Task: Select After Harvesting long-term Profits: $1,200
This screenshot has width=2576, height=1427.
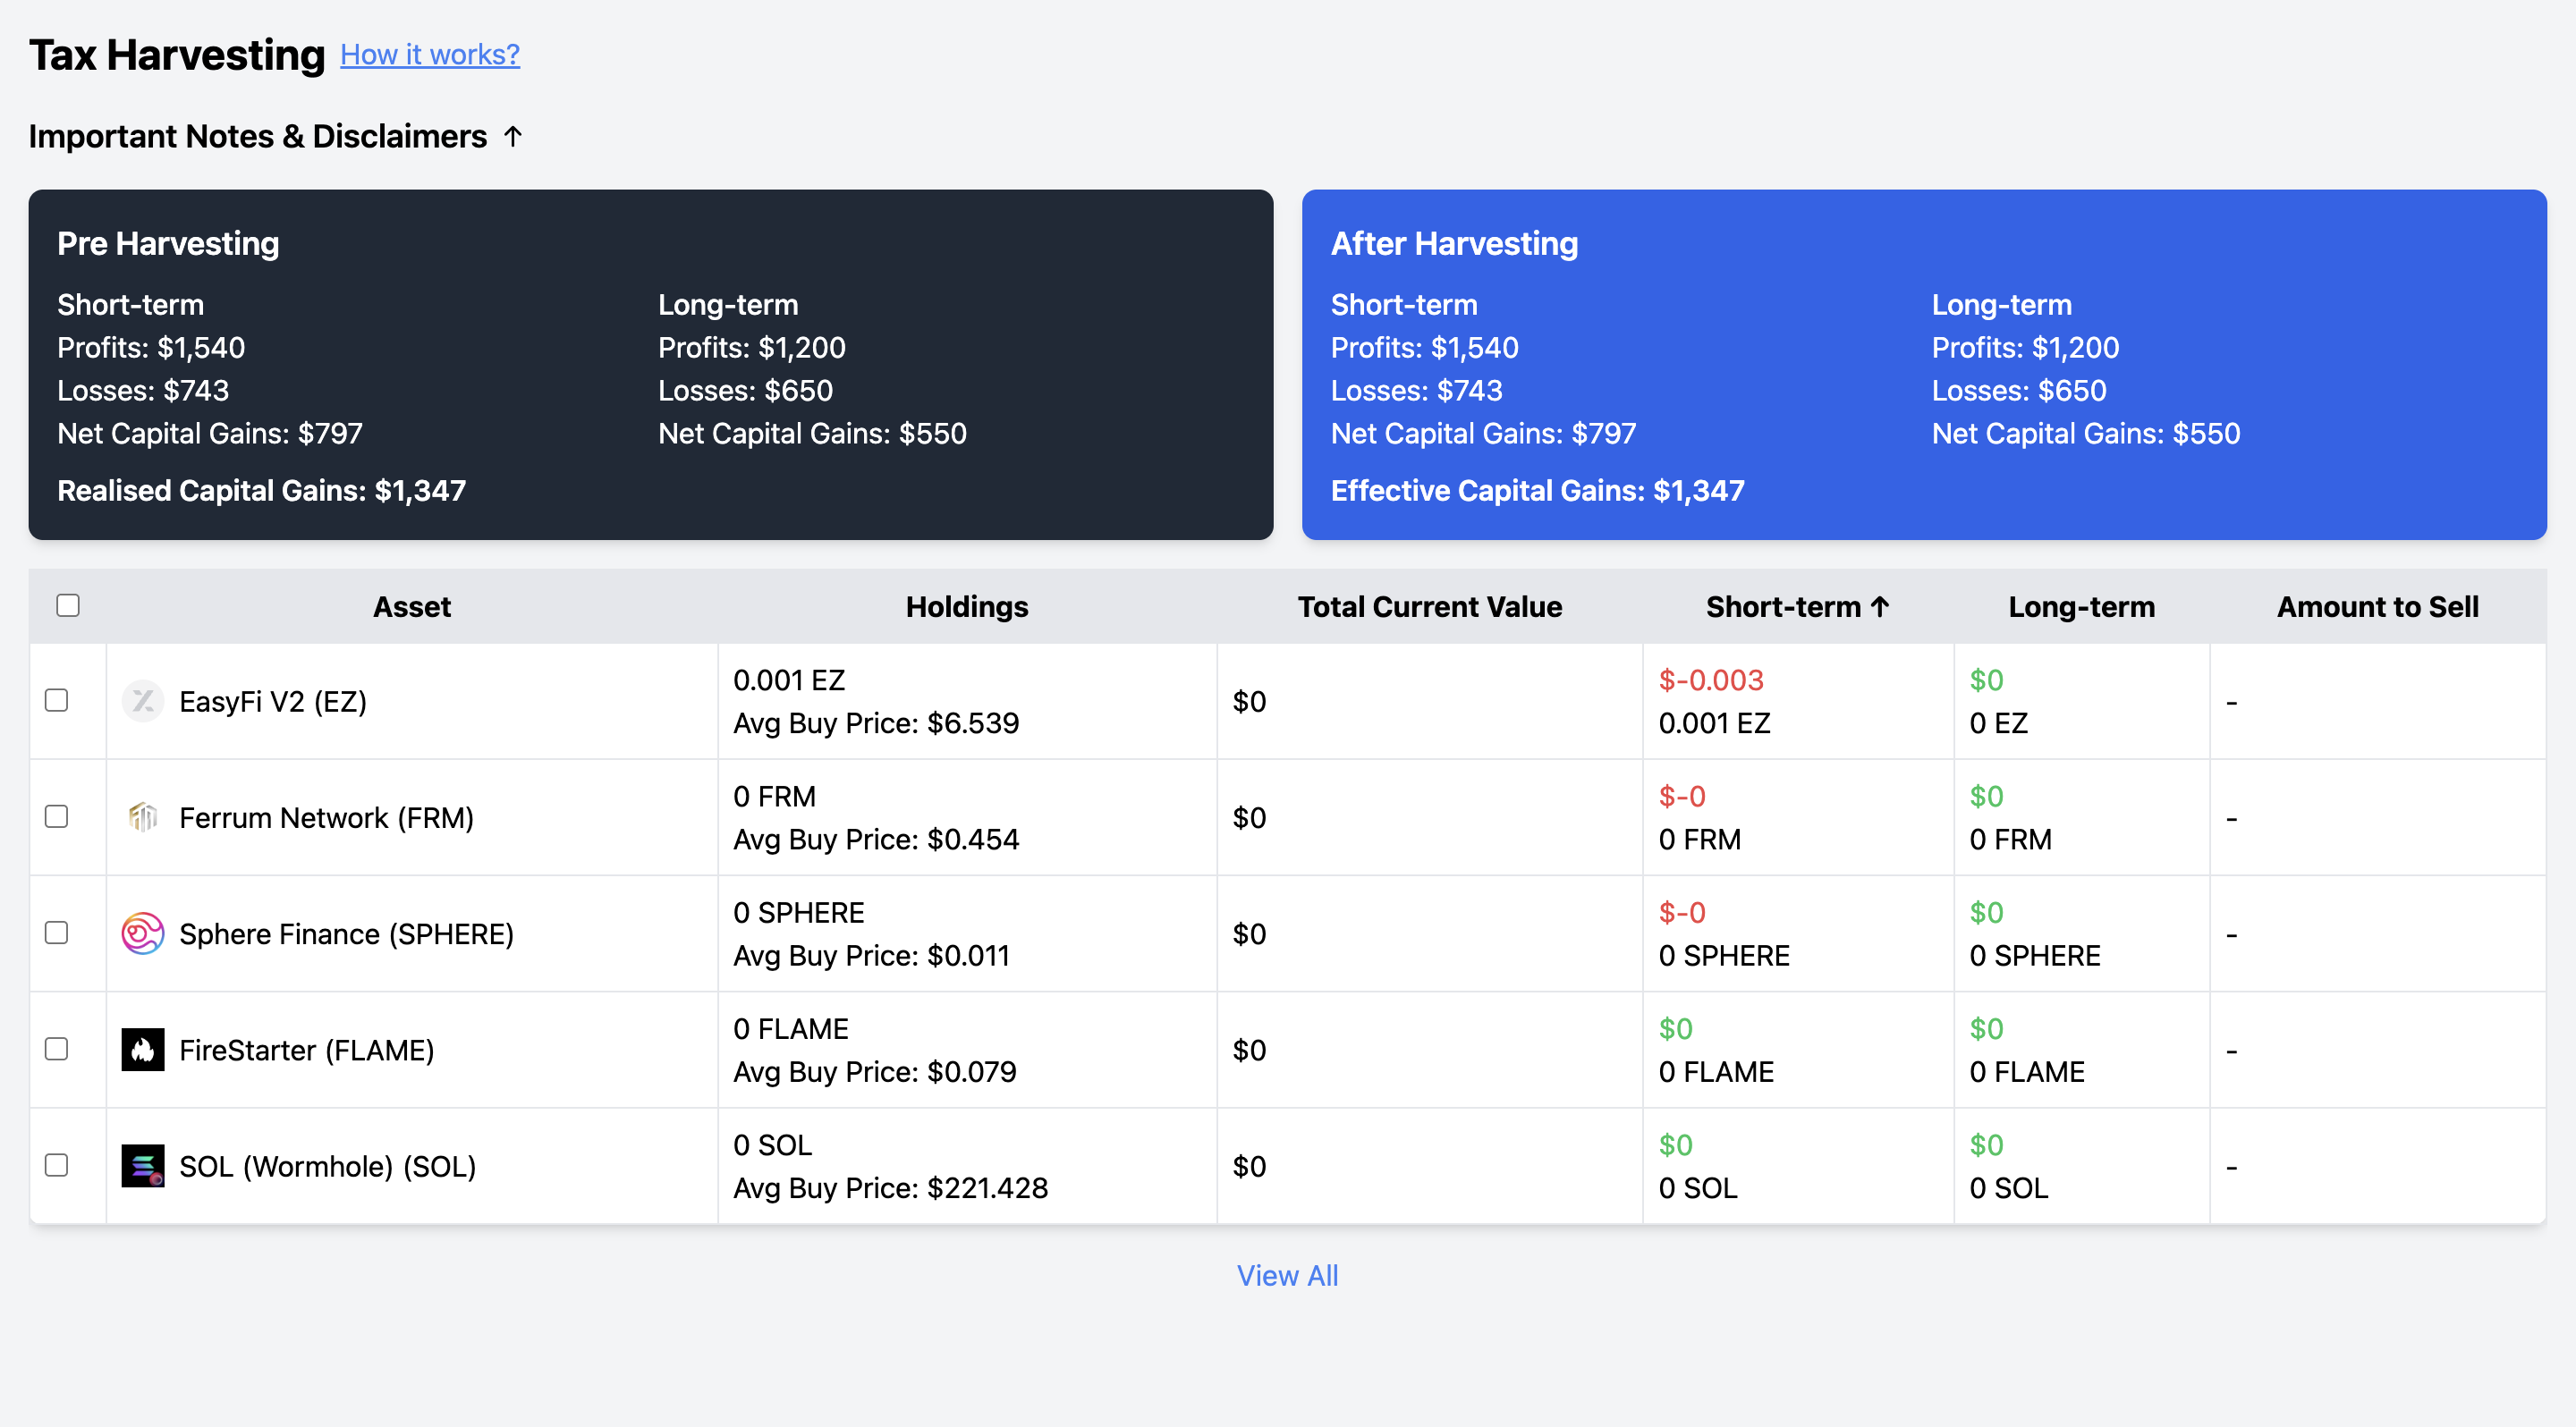Action: pos(2025,347)
